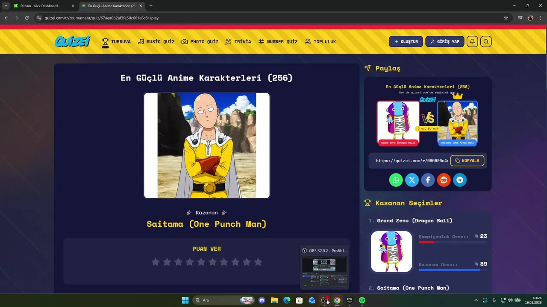Show hidden system tray icons
Viewport: 547px width, 307px height.
[476, 300]
